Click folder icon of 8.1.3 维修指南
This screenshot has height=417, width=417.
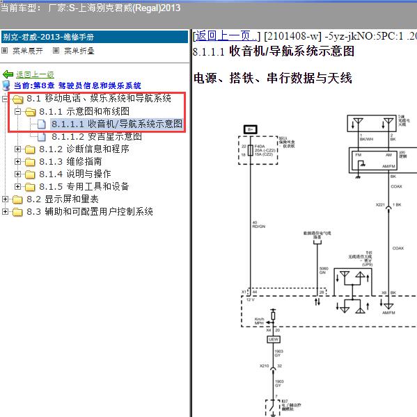(30, 162)
